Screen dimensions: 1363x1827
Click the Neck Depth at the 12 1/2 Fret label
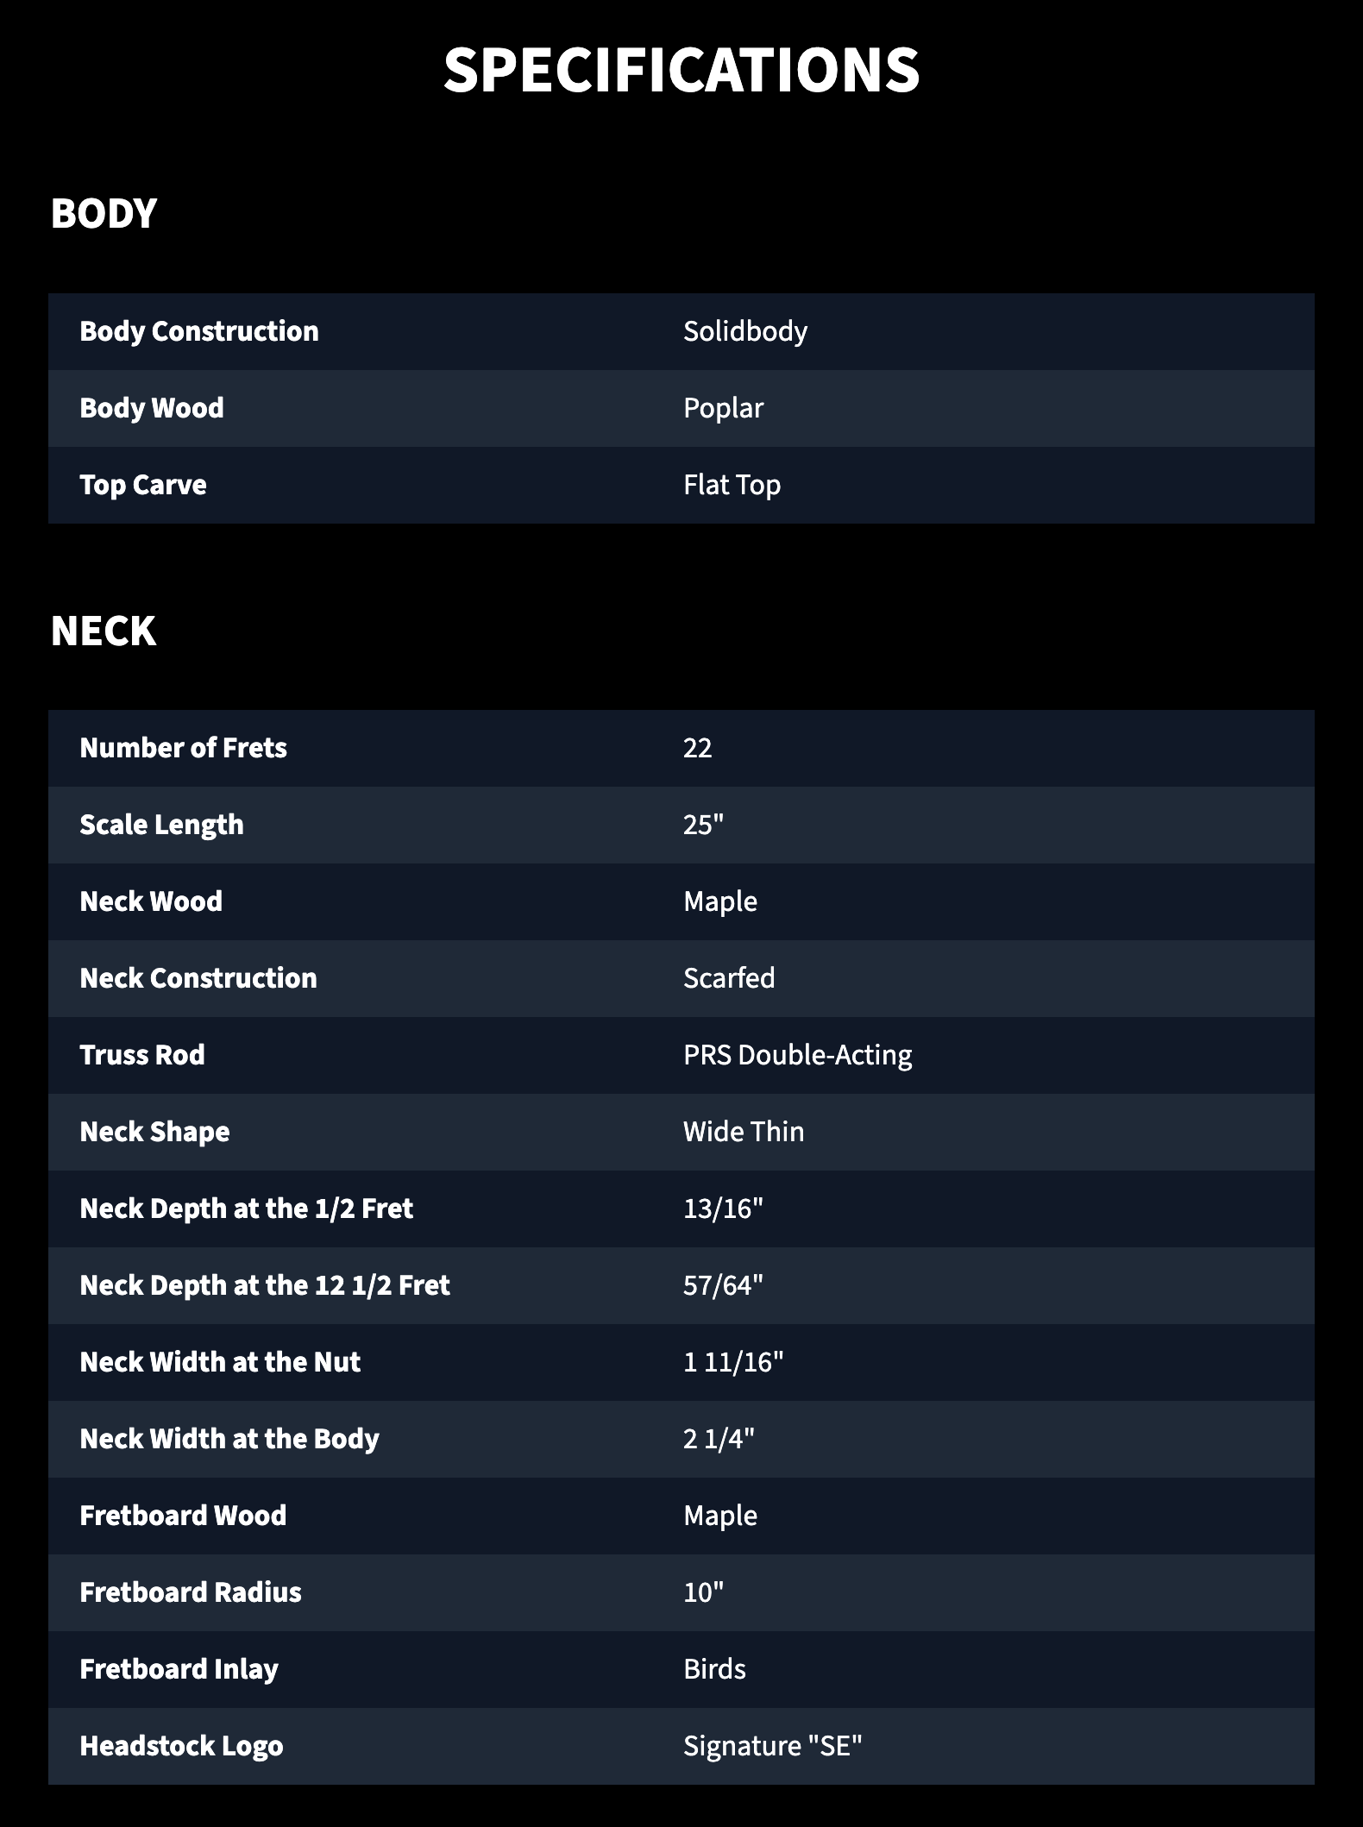(265, 1285)
